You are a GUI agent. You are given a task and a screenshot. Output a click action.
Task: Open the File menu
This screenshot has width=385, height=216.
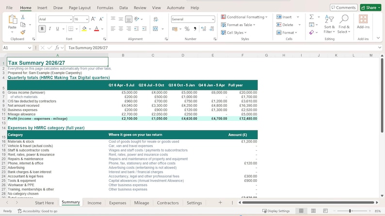pos(9,8)
